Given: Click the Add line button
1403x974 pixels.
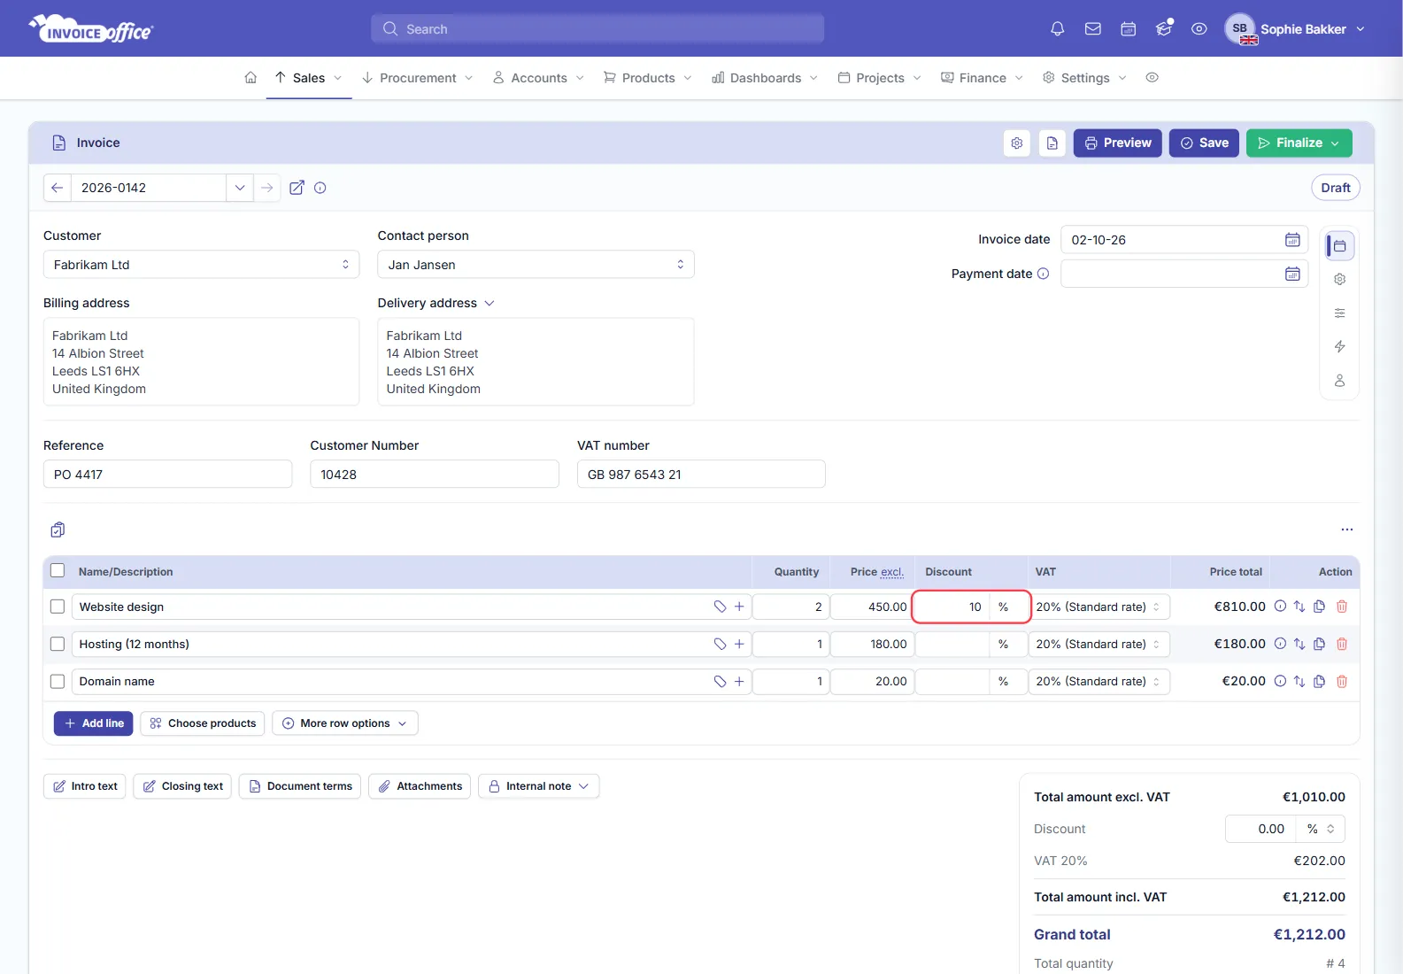Looking at the screenshot, I should pyautogui.click(x=94, y=723).
